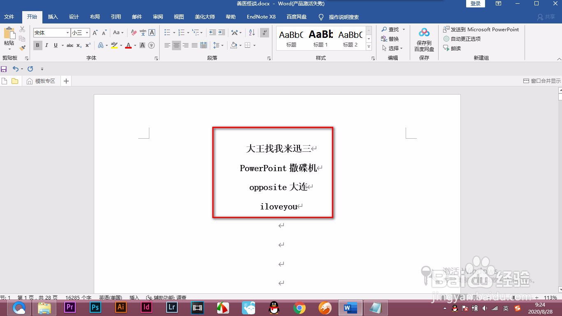Toggle italic formatting
This screenshot has width=562, height=316.
pos(46,45)
